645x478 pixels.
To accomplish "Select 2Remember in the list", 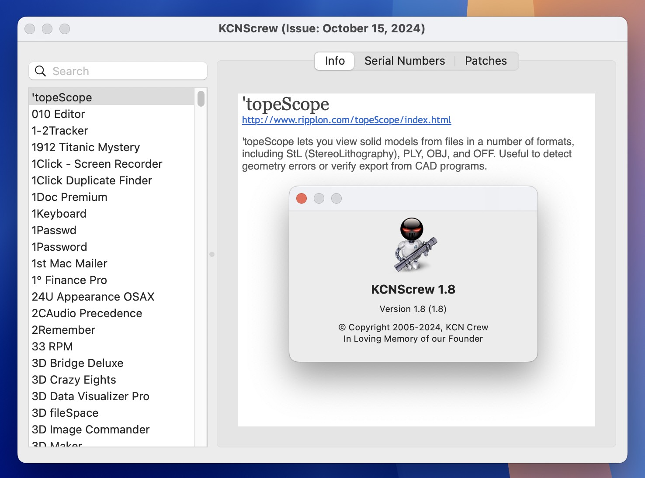I will [111, 329].
